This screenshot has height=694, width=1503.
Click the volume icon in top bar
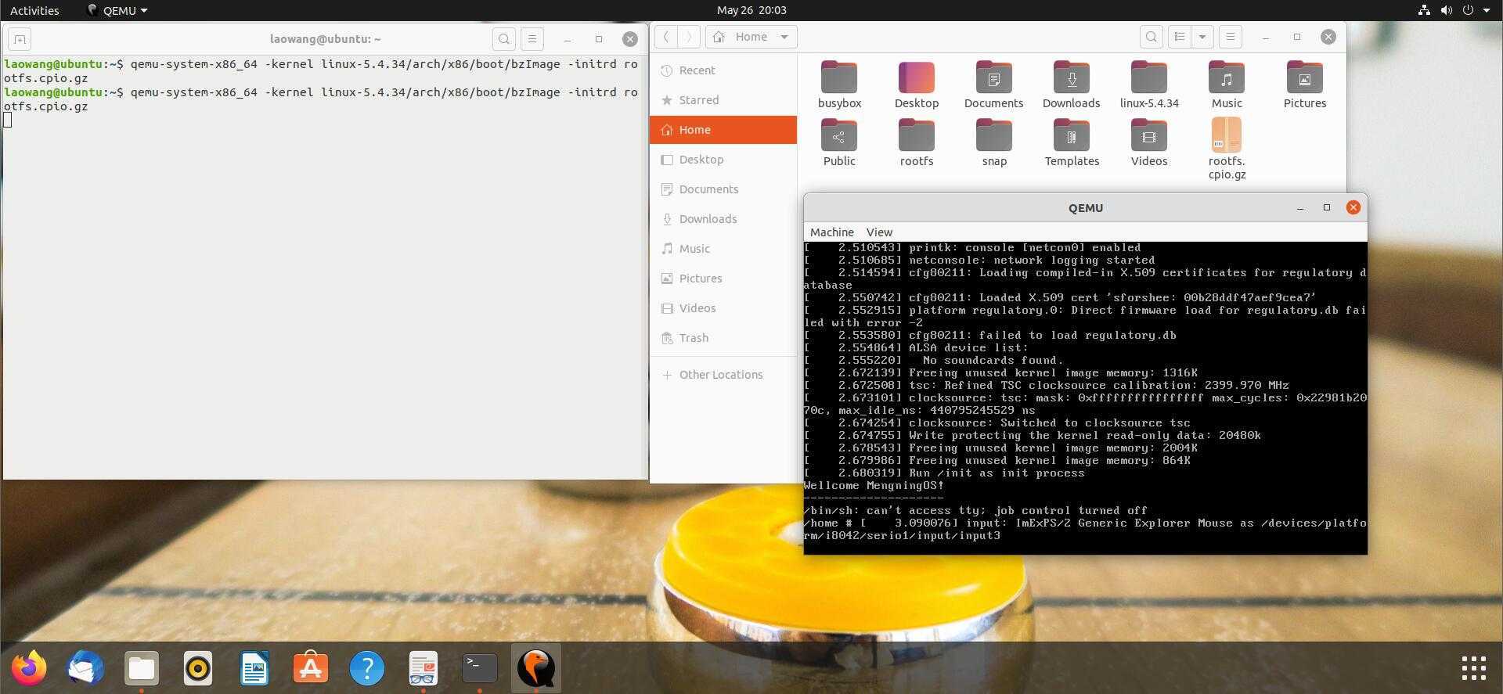(x=1446, y=10)
